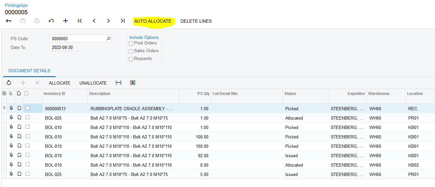Refresh the document details grid

click(x=9, y=83)
